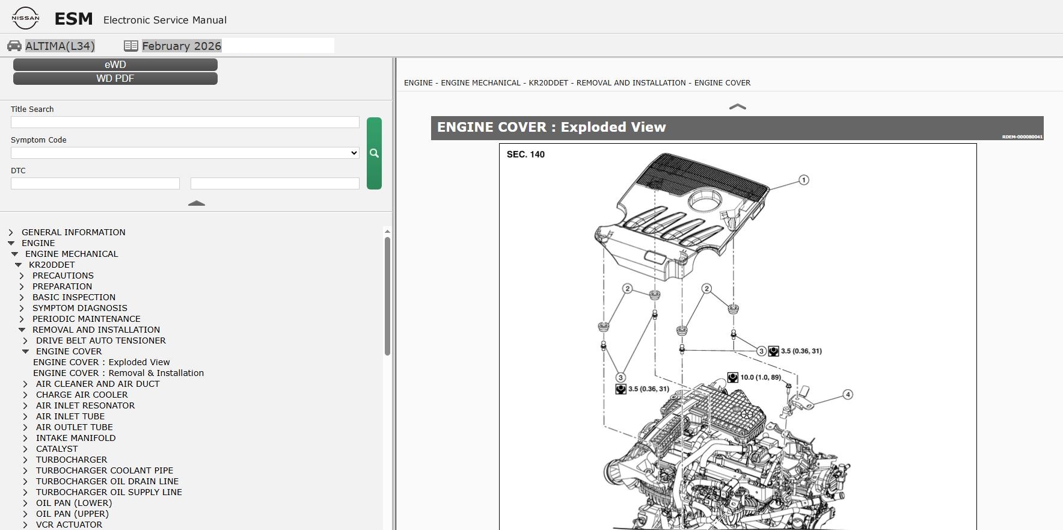The height and width of the screenshot is (530, 1063).
Task: Collapse the ENGINE tree node
Action: click(11, 243)
